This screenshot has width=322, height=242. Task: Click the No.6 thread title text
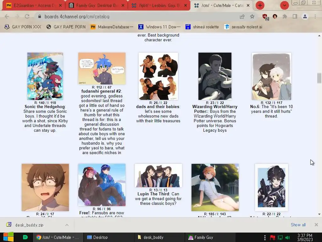click(x=255, y=107)
